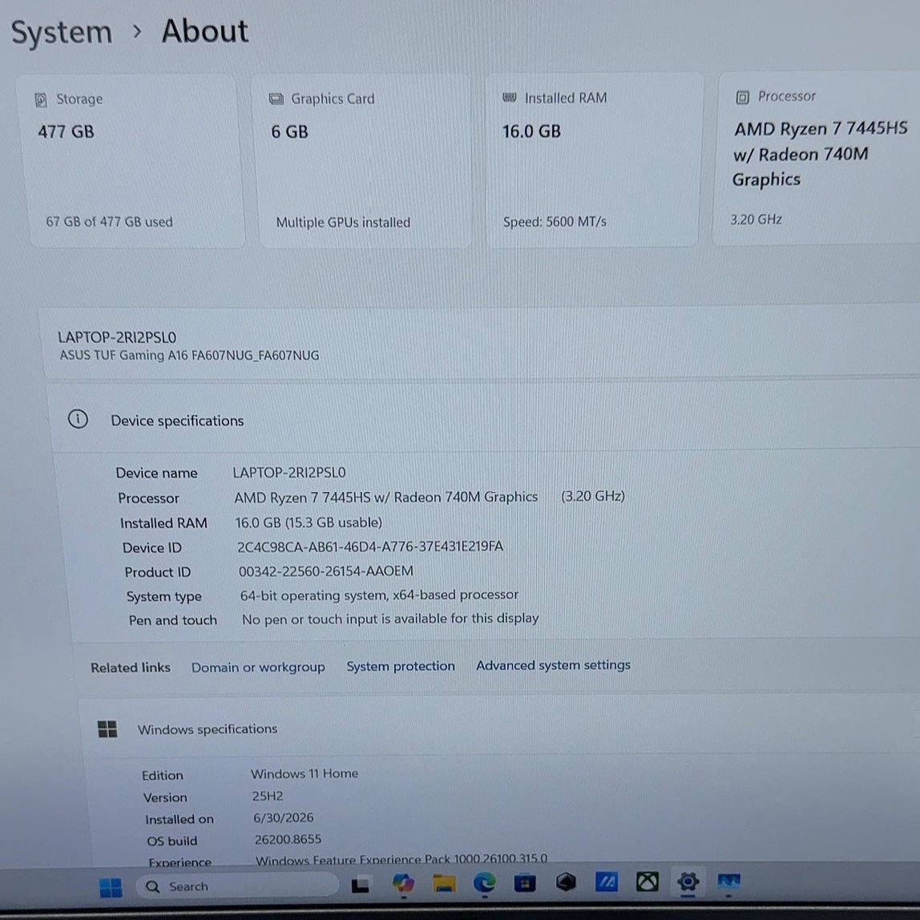Open Domain or workgroup link
The height and width of the screenshot is (920, 920).
[258, 668]
